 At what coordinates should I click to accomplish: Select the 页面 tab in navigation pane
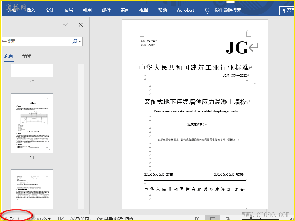9,56
